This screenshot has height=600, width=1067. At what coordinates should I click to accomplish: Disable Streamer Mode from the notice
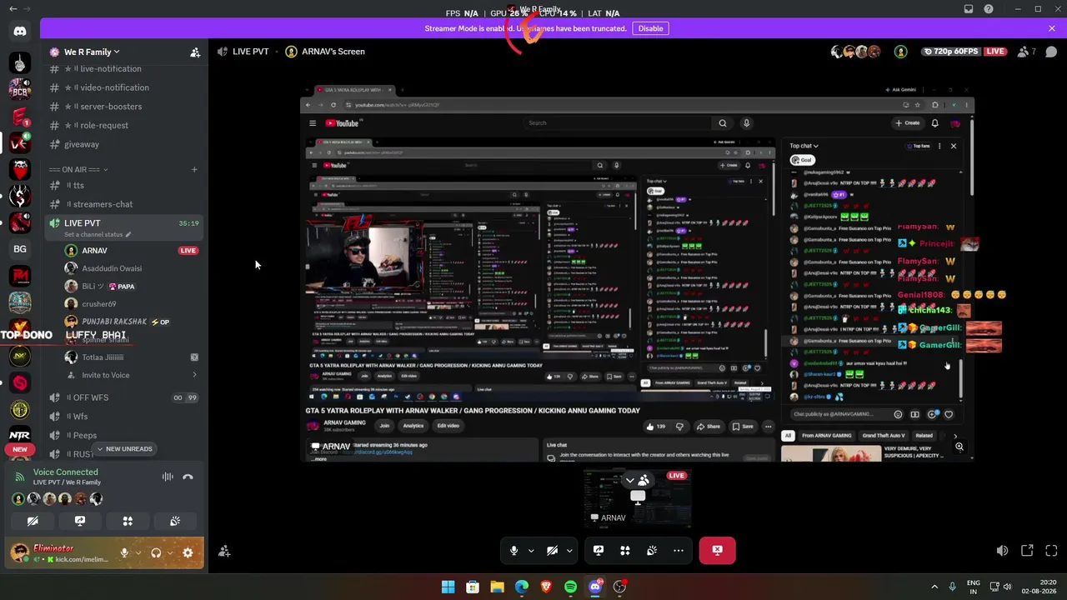tap(650, 28)
